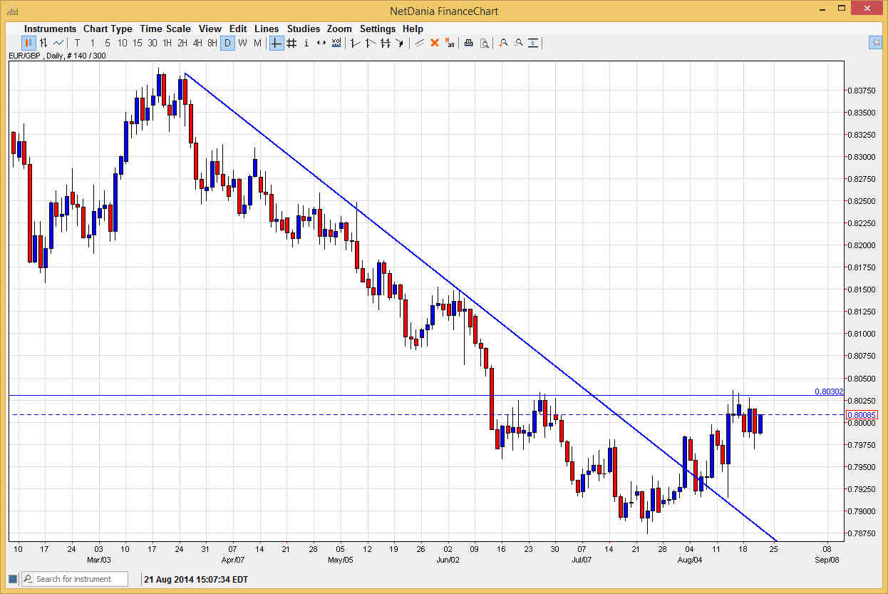Open the Lines drop-down menu
The width and height of the screenshot is (888, 594).
tap(267, 29)
